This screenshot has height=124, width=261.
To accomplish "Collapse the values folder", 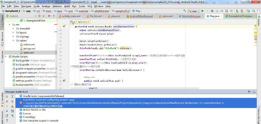I will [14, 40].
